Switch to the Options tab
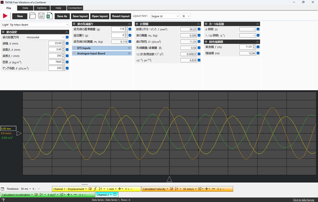318x202 pixels. tap(42, 8)
